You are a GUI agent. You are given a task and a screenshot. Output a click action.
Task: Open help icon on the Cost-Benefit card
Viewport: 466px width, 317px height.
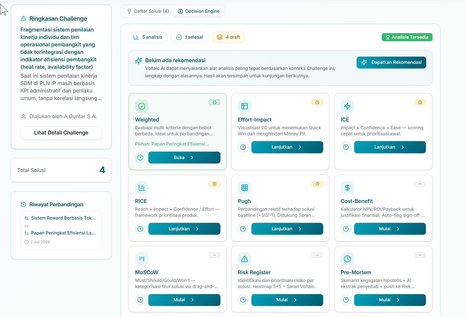(346, 229)
